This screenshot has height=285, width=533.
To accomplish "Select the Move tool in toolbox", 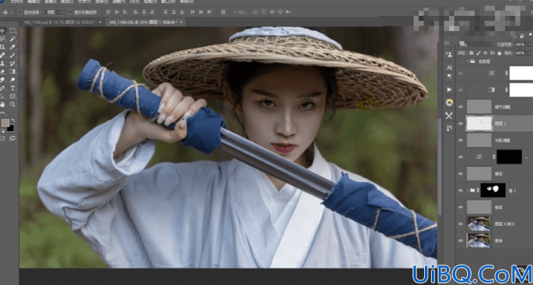I will click(3, 30).
